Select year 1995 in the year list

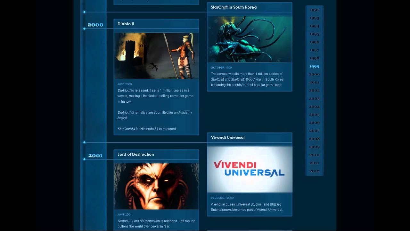point(314,34)
